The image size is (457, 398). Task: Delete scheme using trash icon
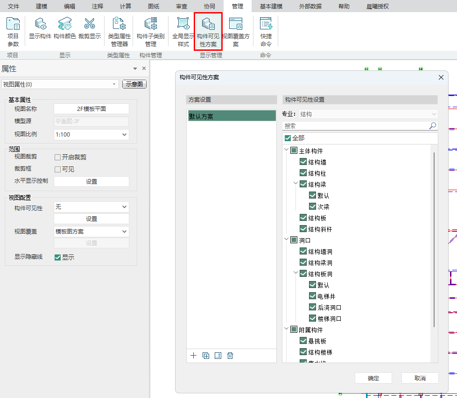pyautogui.click(x=230, y=356)
